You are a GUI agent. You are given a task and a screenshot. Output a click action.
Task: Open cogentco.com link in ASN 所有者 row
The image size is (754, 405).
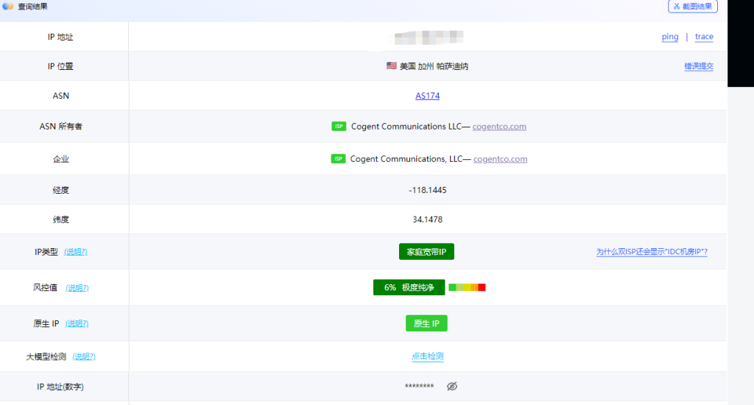[x=499, y=127]
